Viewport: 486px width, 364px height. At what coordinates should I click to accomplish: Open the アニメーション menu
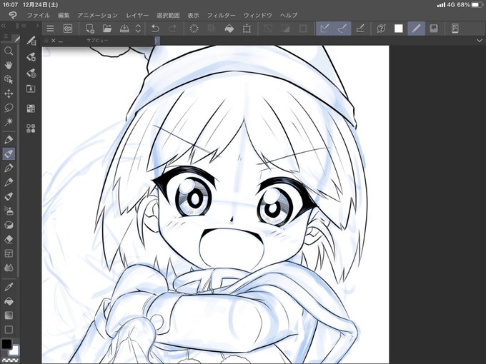[98, 15]
